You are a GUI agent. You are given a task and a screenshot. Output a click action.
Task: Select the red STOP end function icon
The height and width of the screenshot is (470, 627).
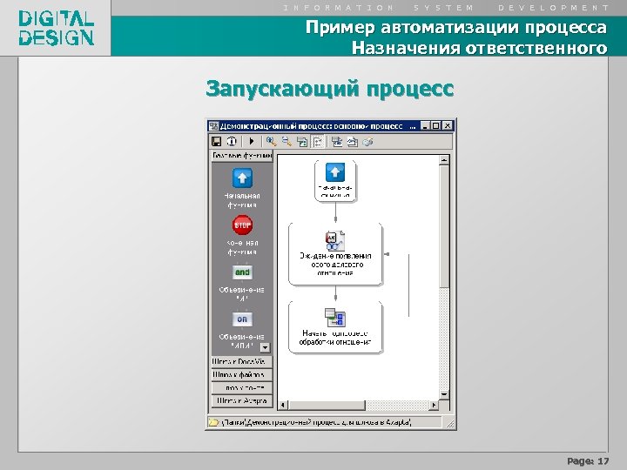point(242,225)
